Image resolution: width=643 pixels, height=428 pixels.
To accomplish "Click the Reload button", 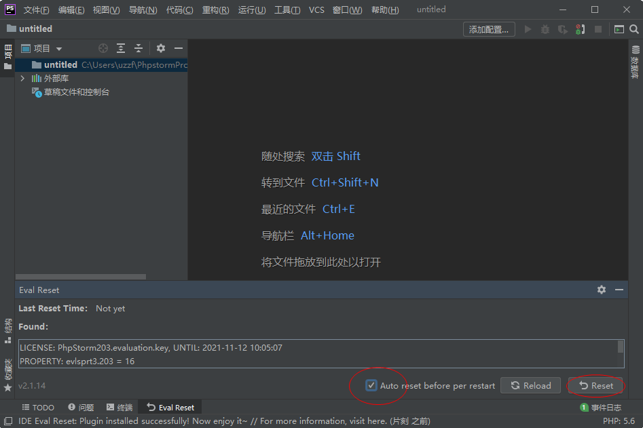I will (531, 385).
